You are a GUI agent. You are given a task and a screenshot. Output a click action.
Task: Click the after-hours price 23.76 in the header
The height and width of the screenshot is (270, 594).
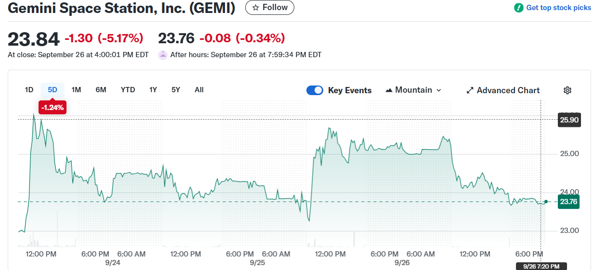176,38
